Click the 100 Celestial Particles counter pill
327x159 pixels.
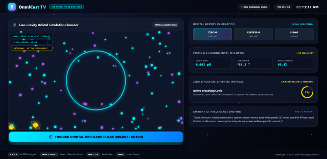(x=166, y=25)
